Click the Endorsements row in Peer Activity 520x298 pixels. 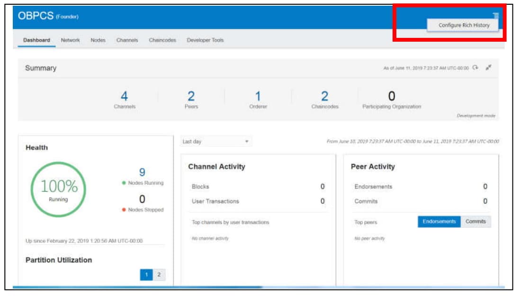pos(421,187)
